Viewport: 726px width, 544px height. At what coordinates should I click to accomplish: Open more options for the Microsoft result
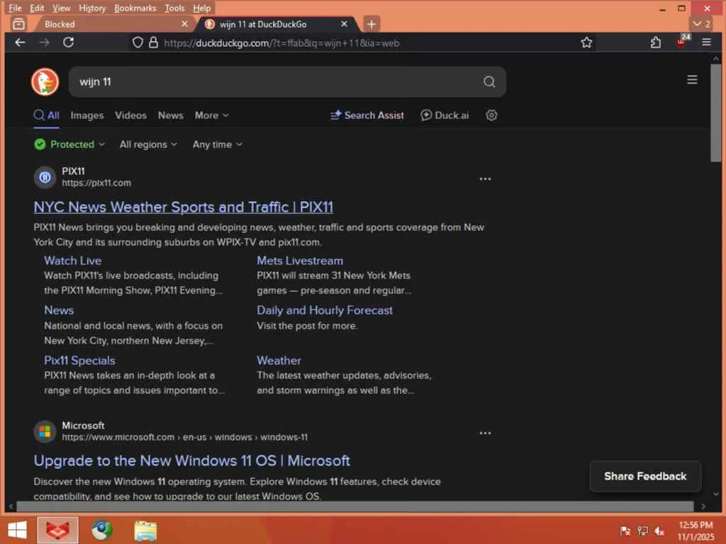click(x=485, y=433)
